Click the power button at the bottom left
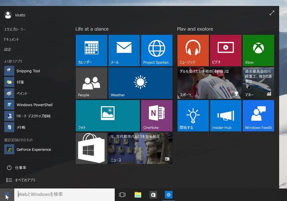287x201 pixels. click(x=9, y=167)
